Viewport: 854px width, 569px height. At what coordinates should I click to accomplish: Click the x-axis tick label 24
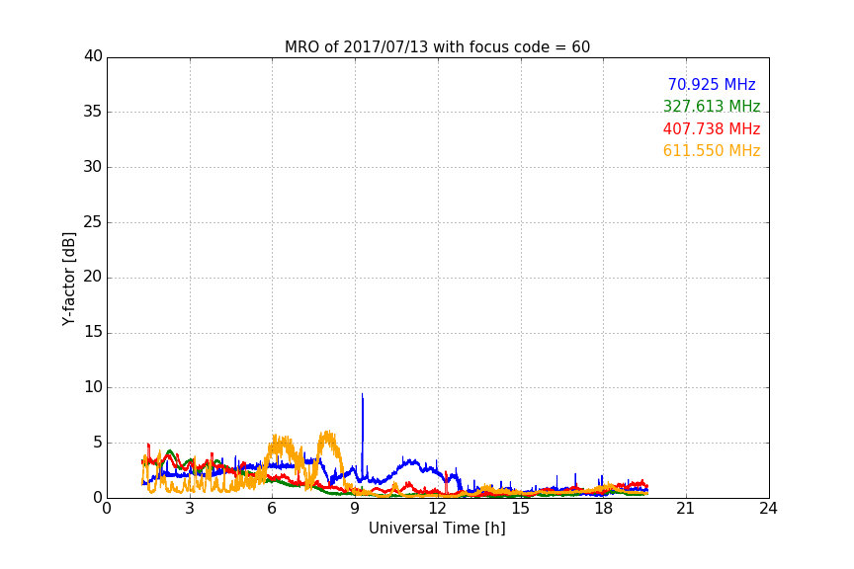coord(769,509)
